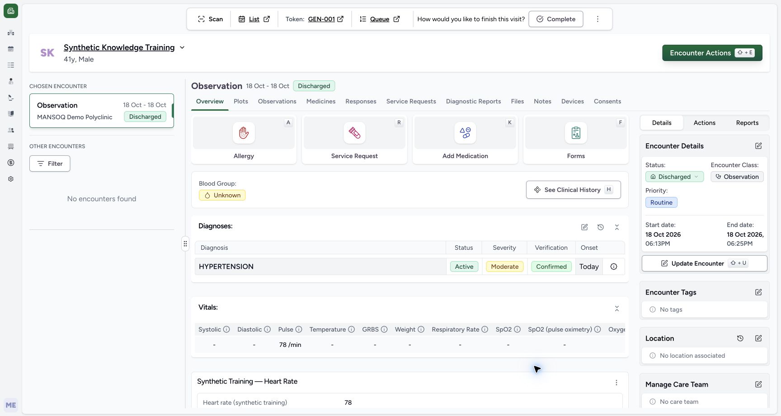Open the Discharged status dropdown

point(674,177)
